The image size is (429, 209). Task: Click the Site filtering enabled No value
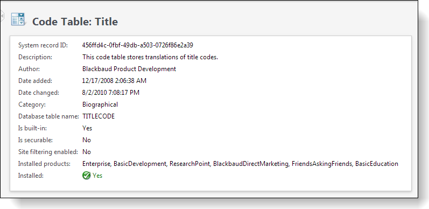coord(87,152)
